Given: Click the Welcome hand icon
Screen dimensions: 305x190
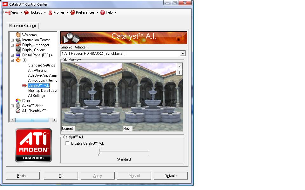Looking at the screenshot, I should click(x=18, y=35).
